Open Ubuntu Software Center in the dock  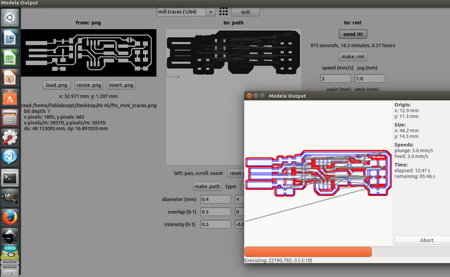coord(10,98)
